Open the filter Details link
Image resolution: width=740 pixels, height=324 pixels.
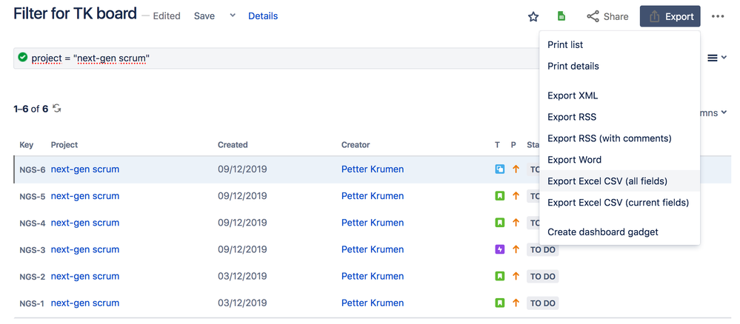[x=263, y=16]
